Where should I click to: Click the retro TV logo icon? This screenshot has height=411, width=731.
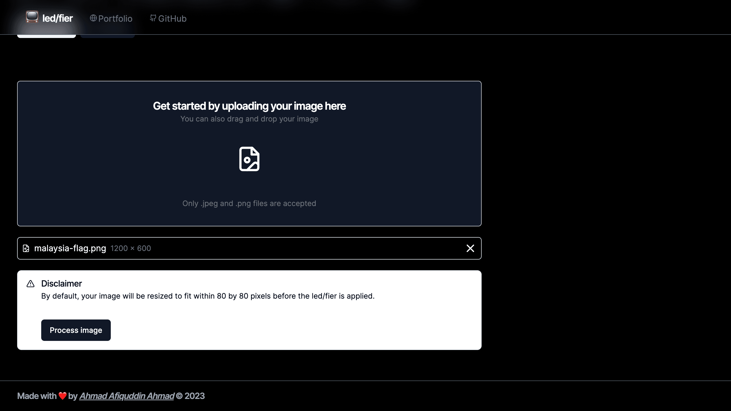(x=32, y=17)
